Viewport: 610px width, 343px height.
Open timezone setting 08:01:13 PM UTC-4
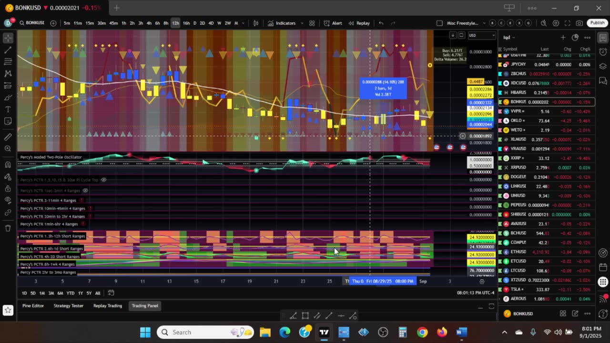pos(475,293)
